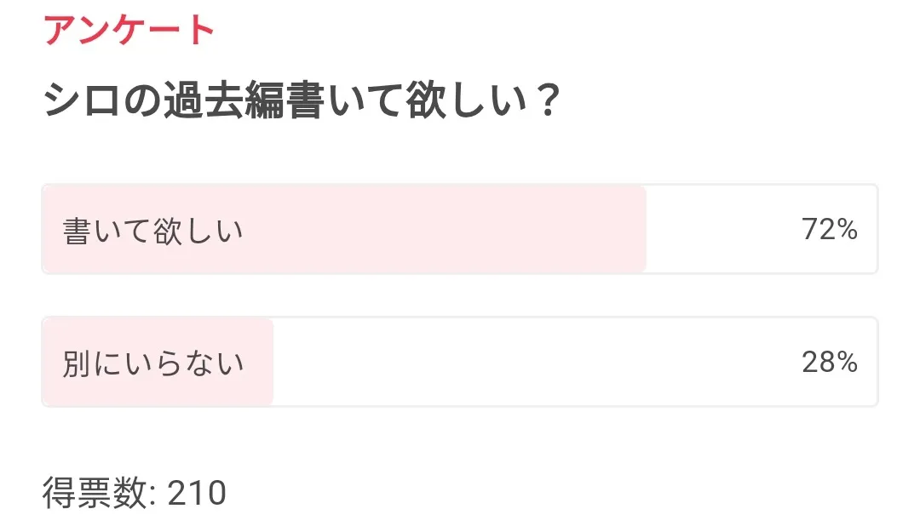Vote by clicking the 書いて欲しい text label
Image resolution: width=920 pixels, height=526 pixels.
[x=153, y=231]
